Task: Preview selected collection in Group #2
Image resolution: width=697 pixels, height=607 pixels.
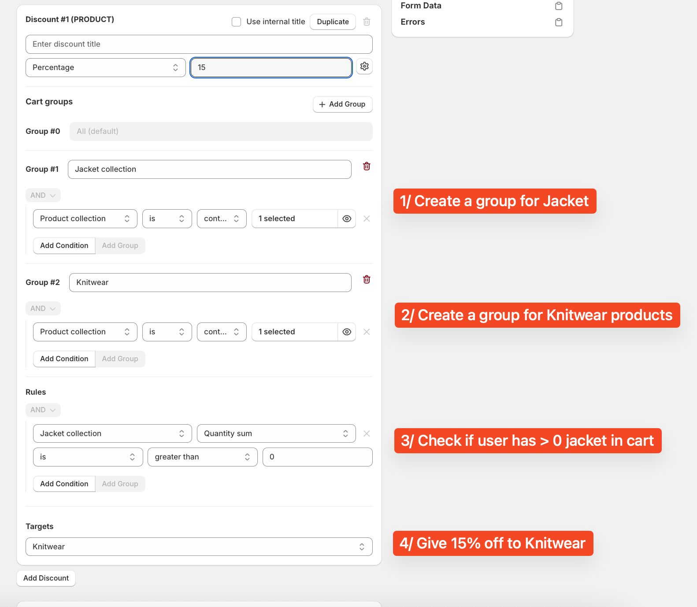Action: pos(347,332)
